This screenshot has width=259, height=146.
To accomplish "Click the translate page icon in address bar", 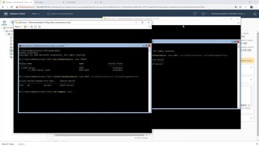I will (x=236, y=7).
